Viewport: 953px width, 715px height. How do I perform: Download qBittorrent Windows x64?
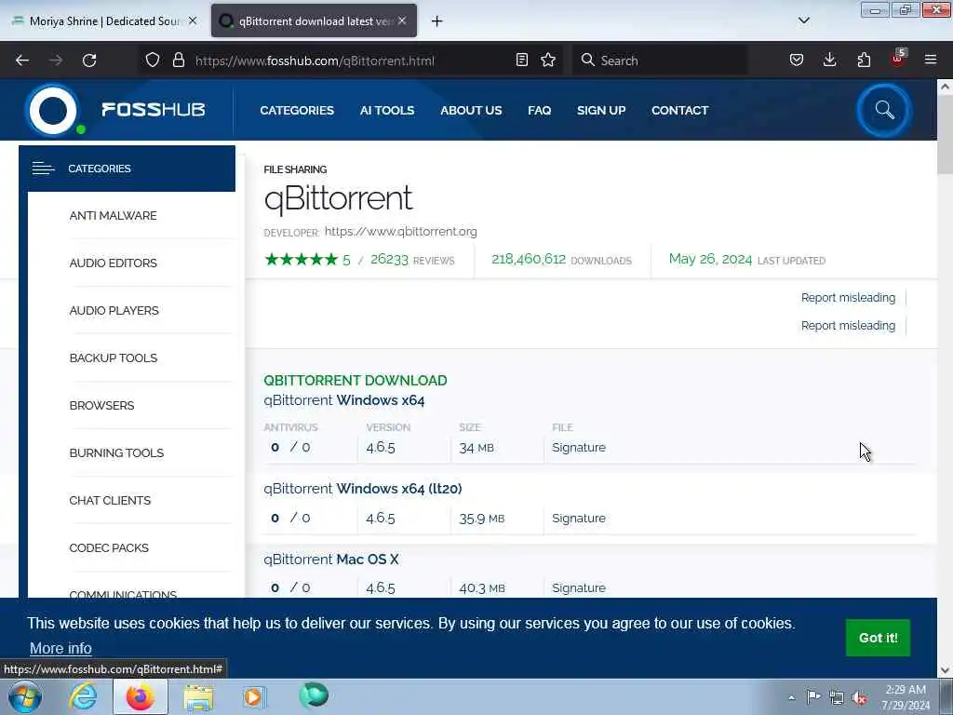[344, 400]
